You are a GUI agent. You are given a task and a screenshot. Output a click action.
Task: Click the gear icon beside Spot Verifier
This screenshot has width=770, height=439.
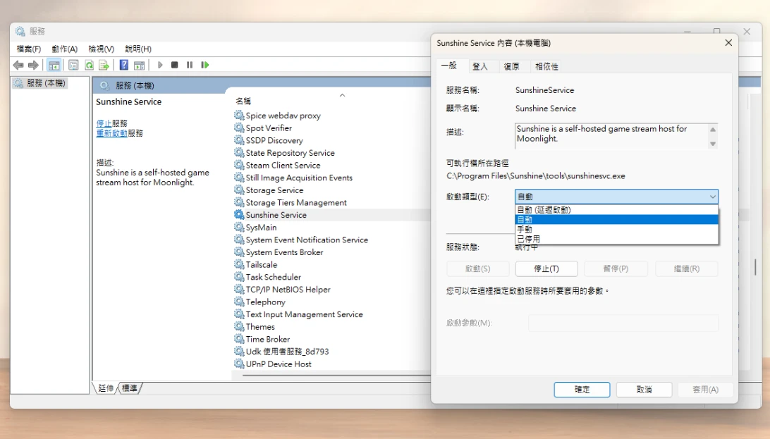point(239,128)
